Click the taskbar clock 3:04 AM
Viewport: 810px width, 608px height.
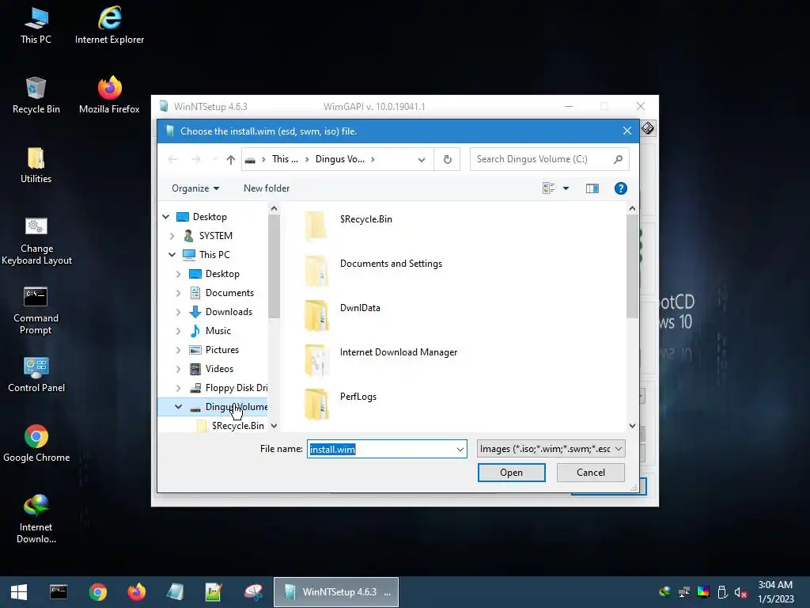pos(775,585)
